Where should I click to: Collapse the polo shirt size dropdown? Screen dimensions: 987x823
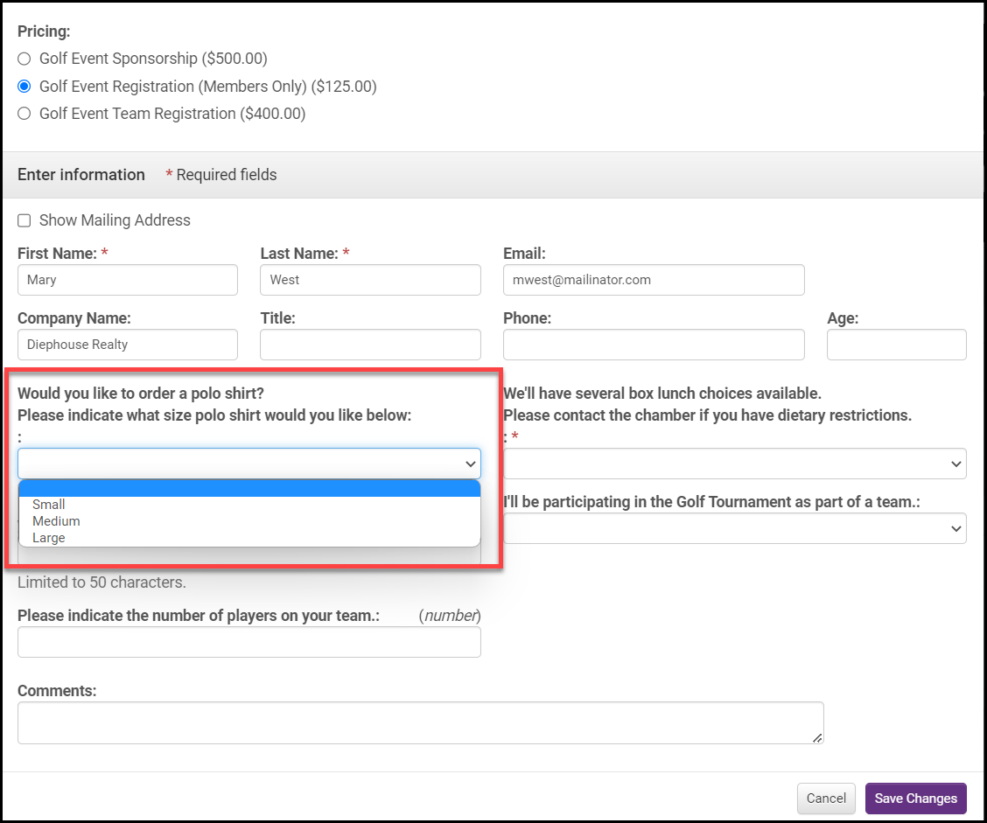point(249,464)
